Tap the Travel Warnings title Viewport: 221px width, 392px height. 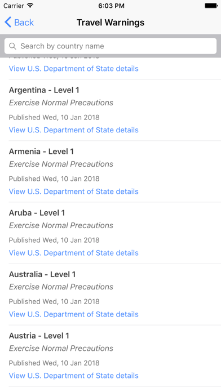pos(111,23)
